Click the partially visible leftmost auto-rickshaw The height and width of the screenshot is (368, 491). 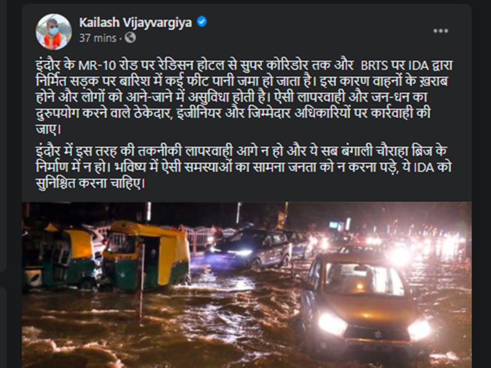[x=60, y=256]
